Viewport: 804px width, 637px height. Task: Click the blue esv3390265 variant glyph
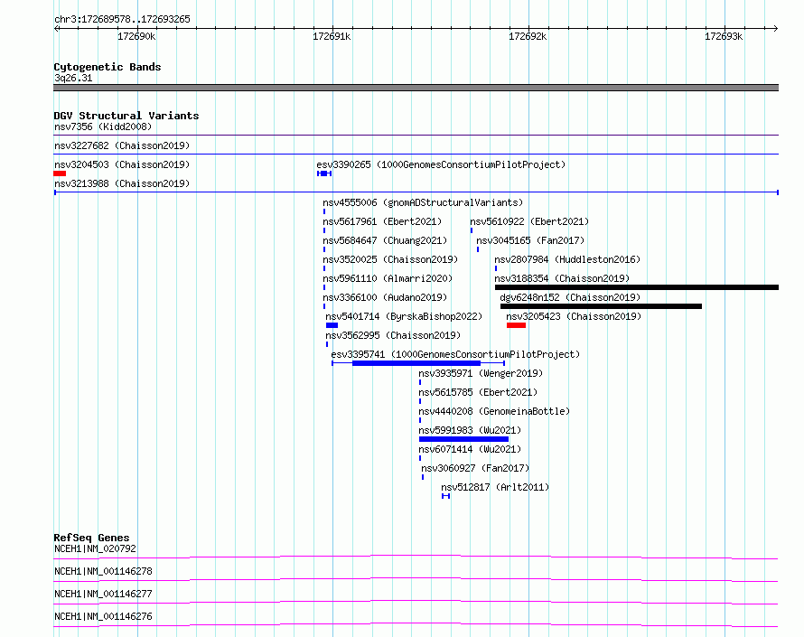pyautogui.click(x=324, y=173)
